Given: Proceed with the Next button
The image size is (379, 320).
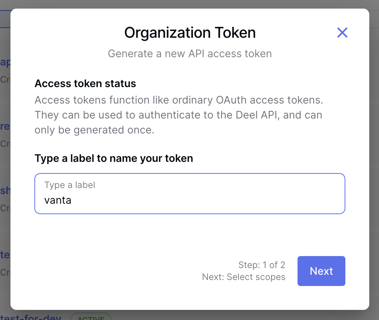Looking at the screenshot, I should tap(321, 271).
